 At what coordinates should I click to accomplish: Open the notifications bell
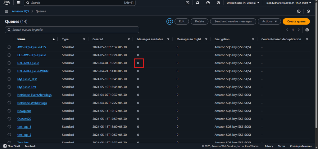(198, 3)
